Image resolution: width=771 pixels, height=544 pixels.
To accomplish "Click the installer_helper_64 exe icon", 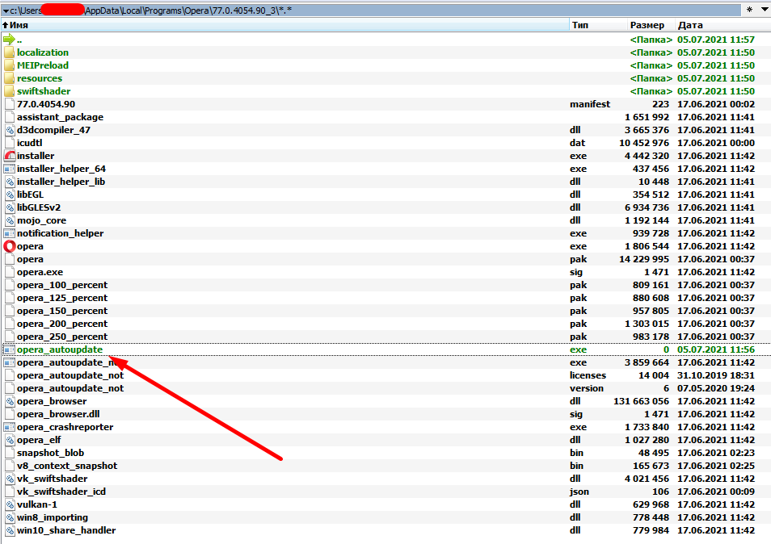I will click(x=10, y=169).
